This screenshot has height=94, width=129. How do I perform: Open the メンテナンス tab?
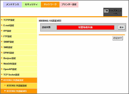pos(12,4)
